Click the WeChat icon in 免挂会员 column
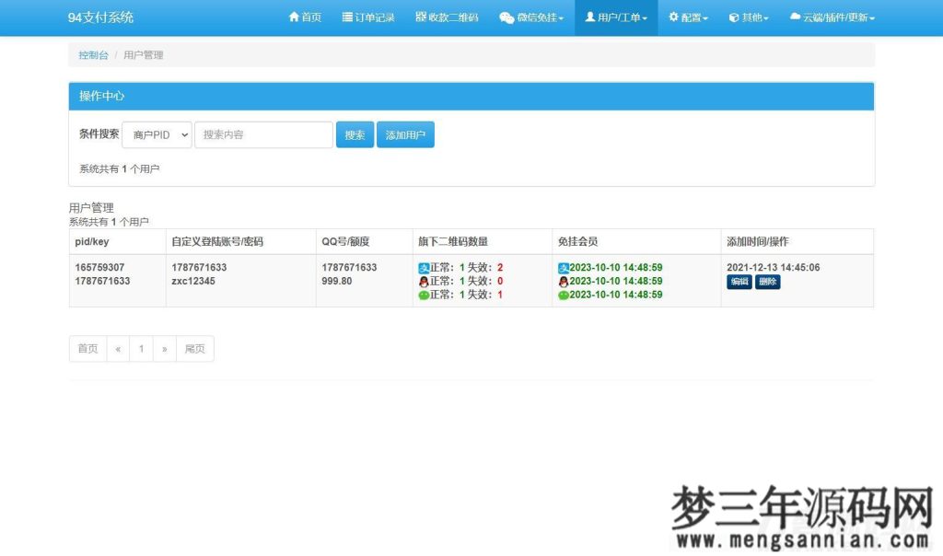Viewport: 943px width, 556px height. click(565, 295)
